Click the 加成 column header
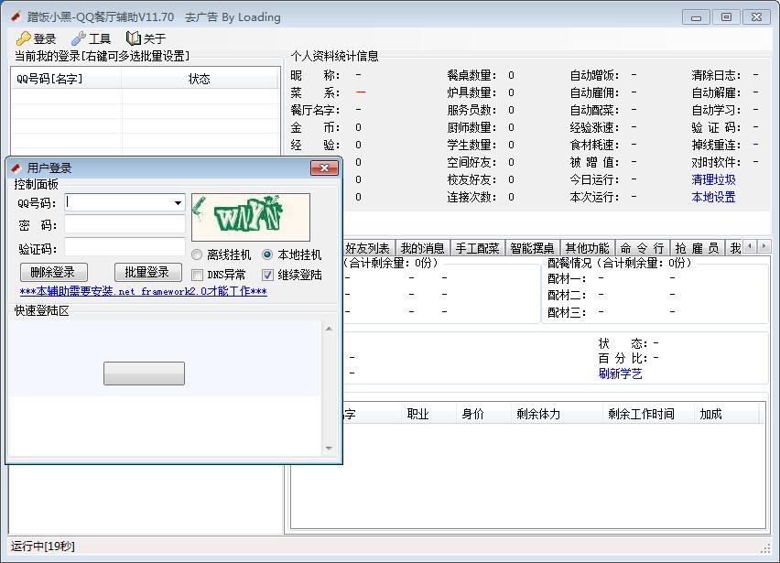 (x=727, y=414)
